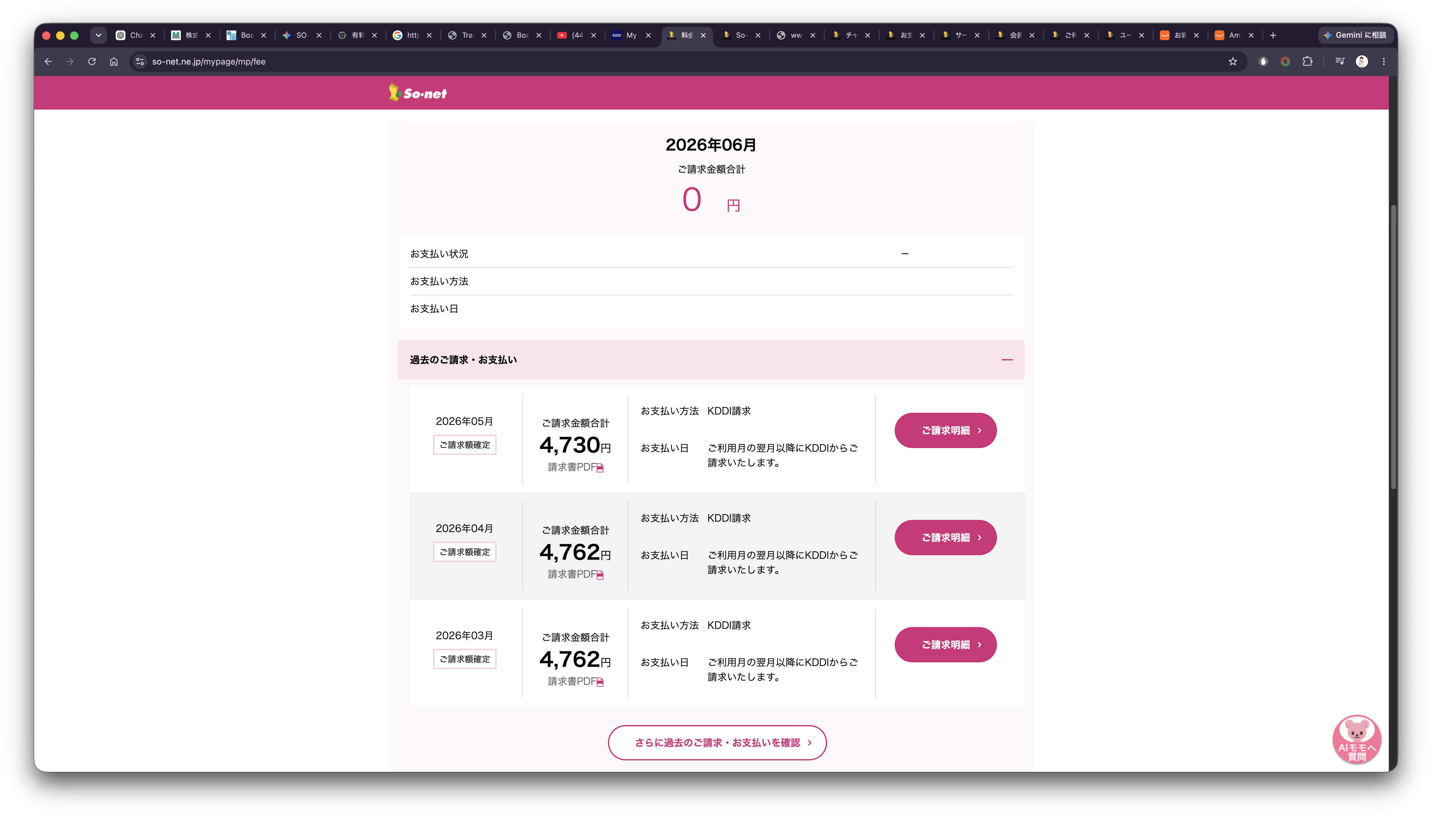
Task: Click the So-net logo
Action: coord(417,93)
